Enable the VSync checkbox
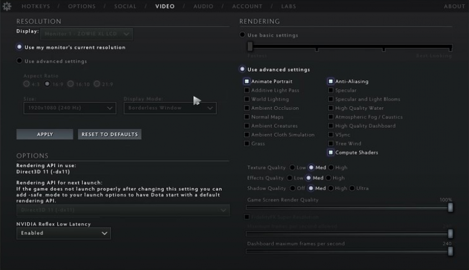 coord(331,135)
